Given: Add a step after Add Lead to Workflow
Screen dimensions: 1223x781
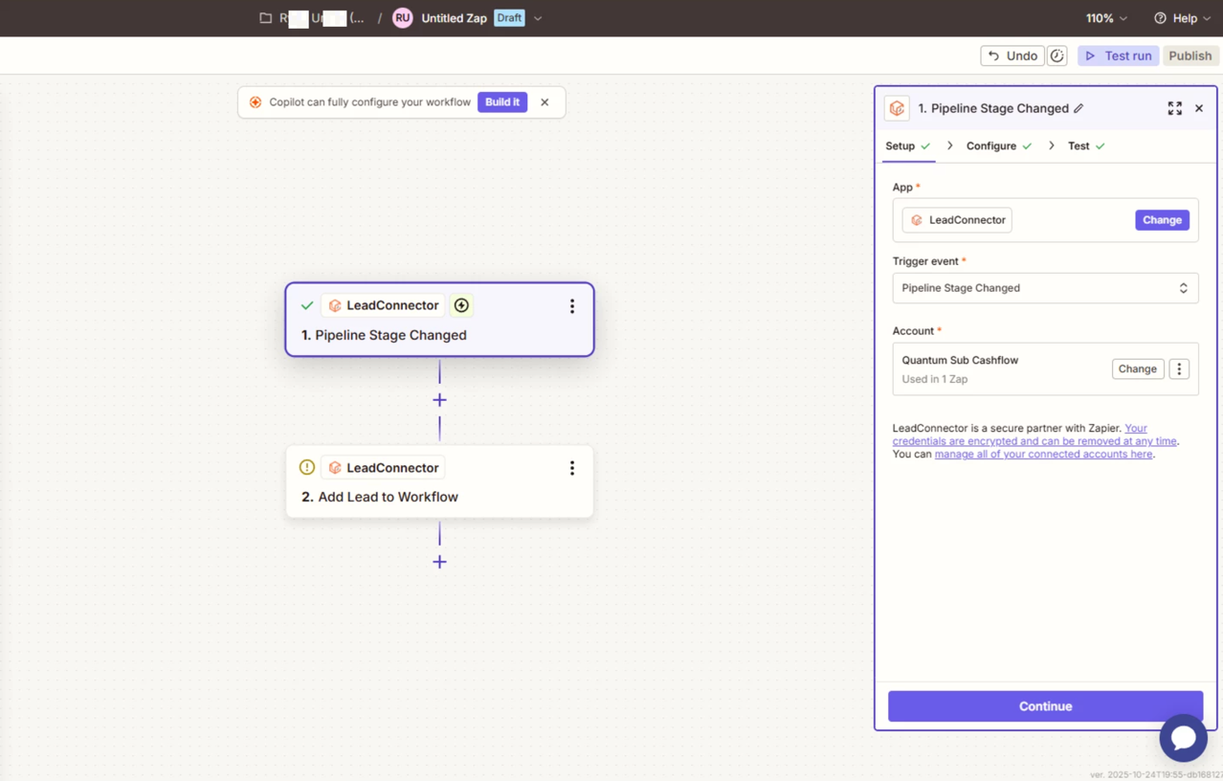Looking at the screenshot, I should click(439, 562).
